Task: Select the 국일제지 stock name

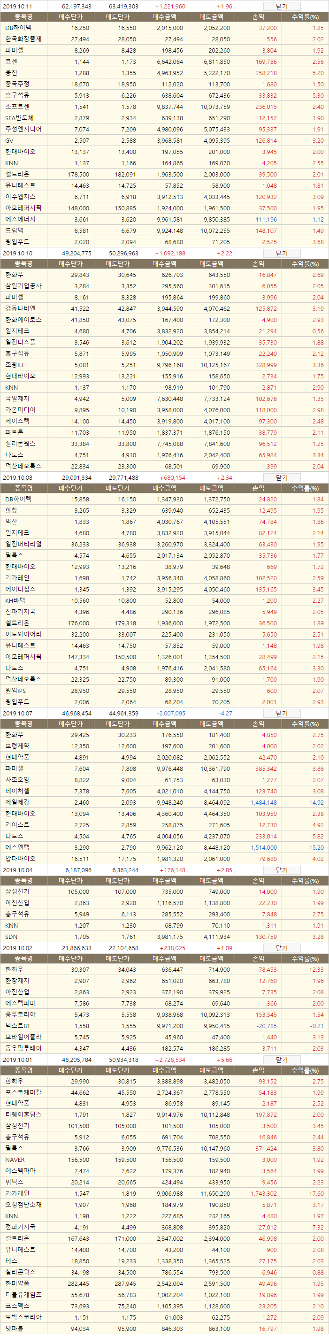Action: click(17, 398)
